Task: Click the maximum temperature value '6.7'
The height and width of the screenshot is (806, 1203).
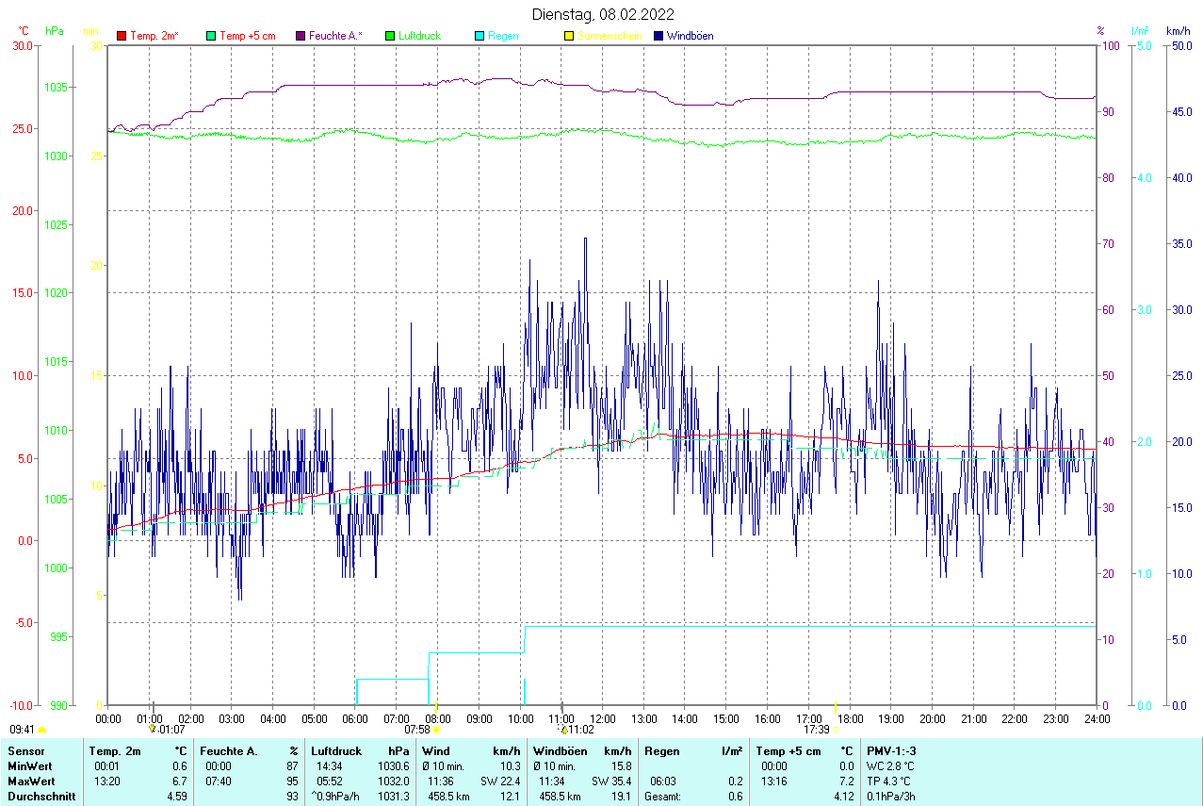Action: (x=180, y=781)
